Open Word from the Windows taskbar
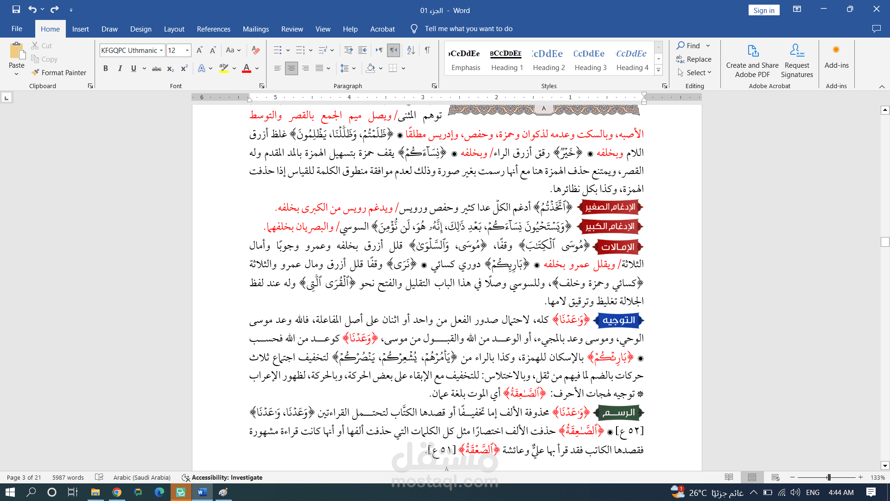Screen dimensions: 890x501 click(x=202, y=492)
